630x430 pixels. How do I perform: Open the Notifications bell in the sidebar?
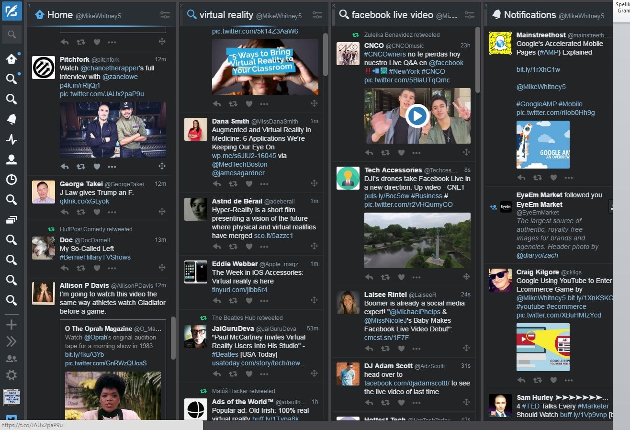[11, 119]
